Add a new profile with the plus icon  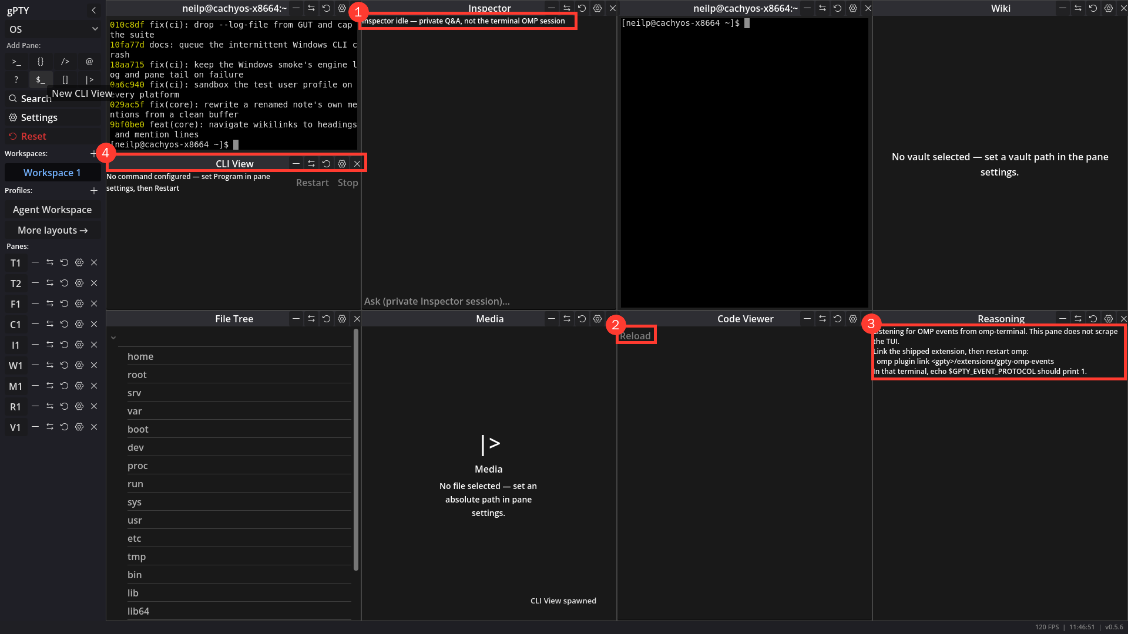[x=94, y=191]
